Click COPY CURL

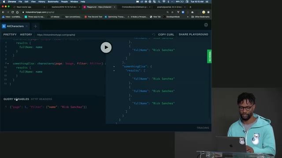tap(166, 35)
